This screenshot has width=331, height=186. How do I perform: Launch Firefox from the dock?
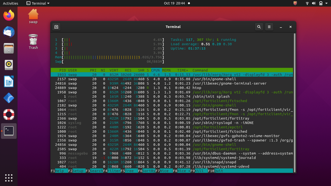pyautogui.click(x=9, y=16)
